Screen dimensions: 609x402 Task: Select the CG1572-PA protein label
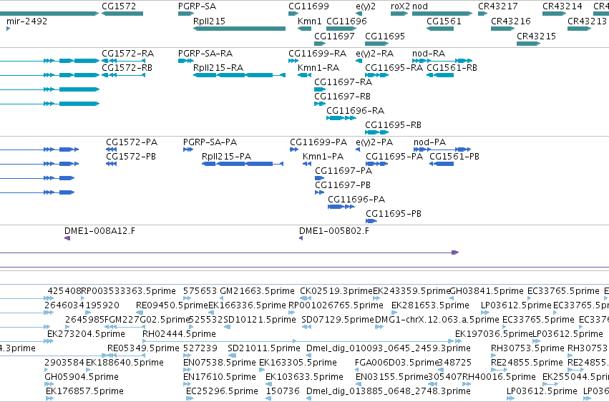point(132,142)
